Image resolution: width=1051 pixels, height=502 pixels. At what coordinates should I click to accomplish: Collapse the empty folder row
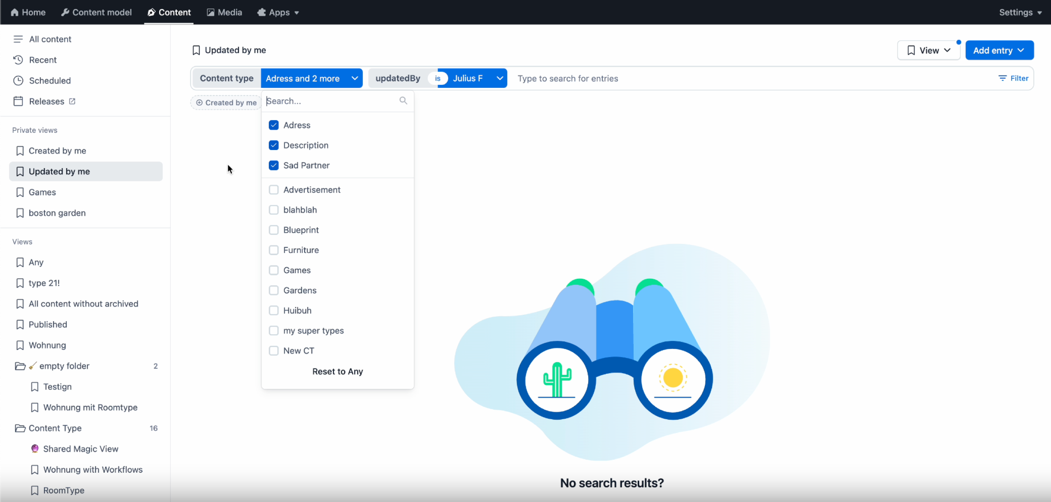86,366
